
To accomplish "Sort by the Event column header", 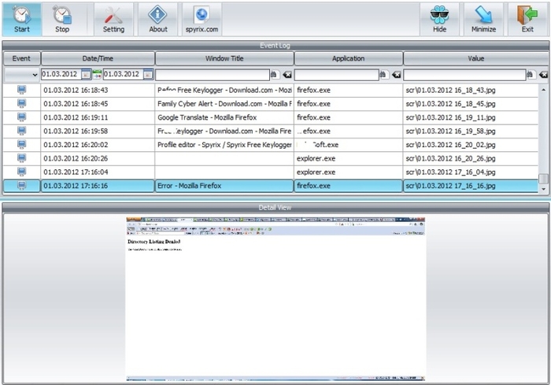I will coord(22,58).
